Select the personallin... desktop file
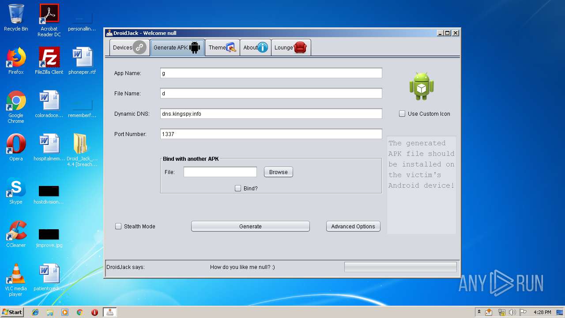Image resolution: width=565 pixels, height=318 pixels. pyautogui.click(x=82, y=20)
